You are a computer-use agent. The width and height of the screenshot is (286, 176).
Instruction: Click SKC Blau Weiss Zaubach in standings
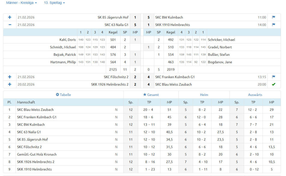click(35, 110)
